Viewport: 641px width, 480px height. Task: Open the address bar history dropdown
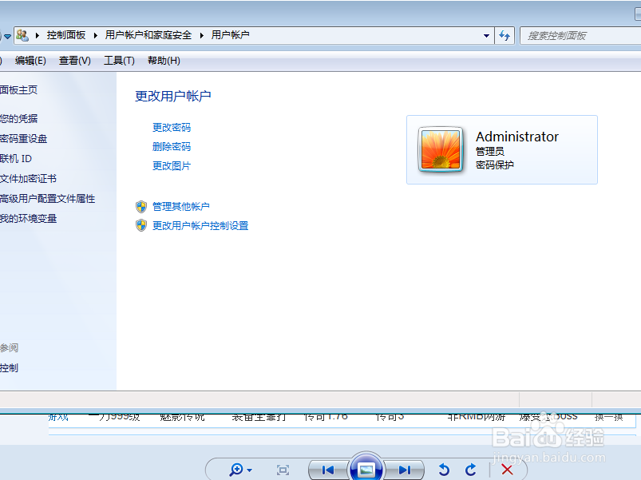tap(485, 35)
